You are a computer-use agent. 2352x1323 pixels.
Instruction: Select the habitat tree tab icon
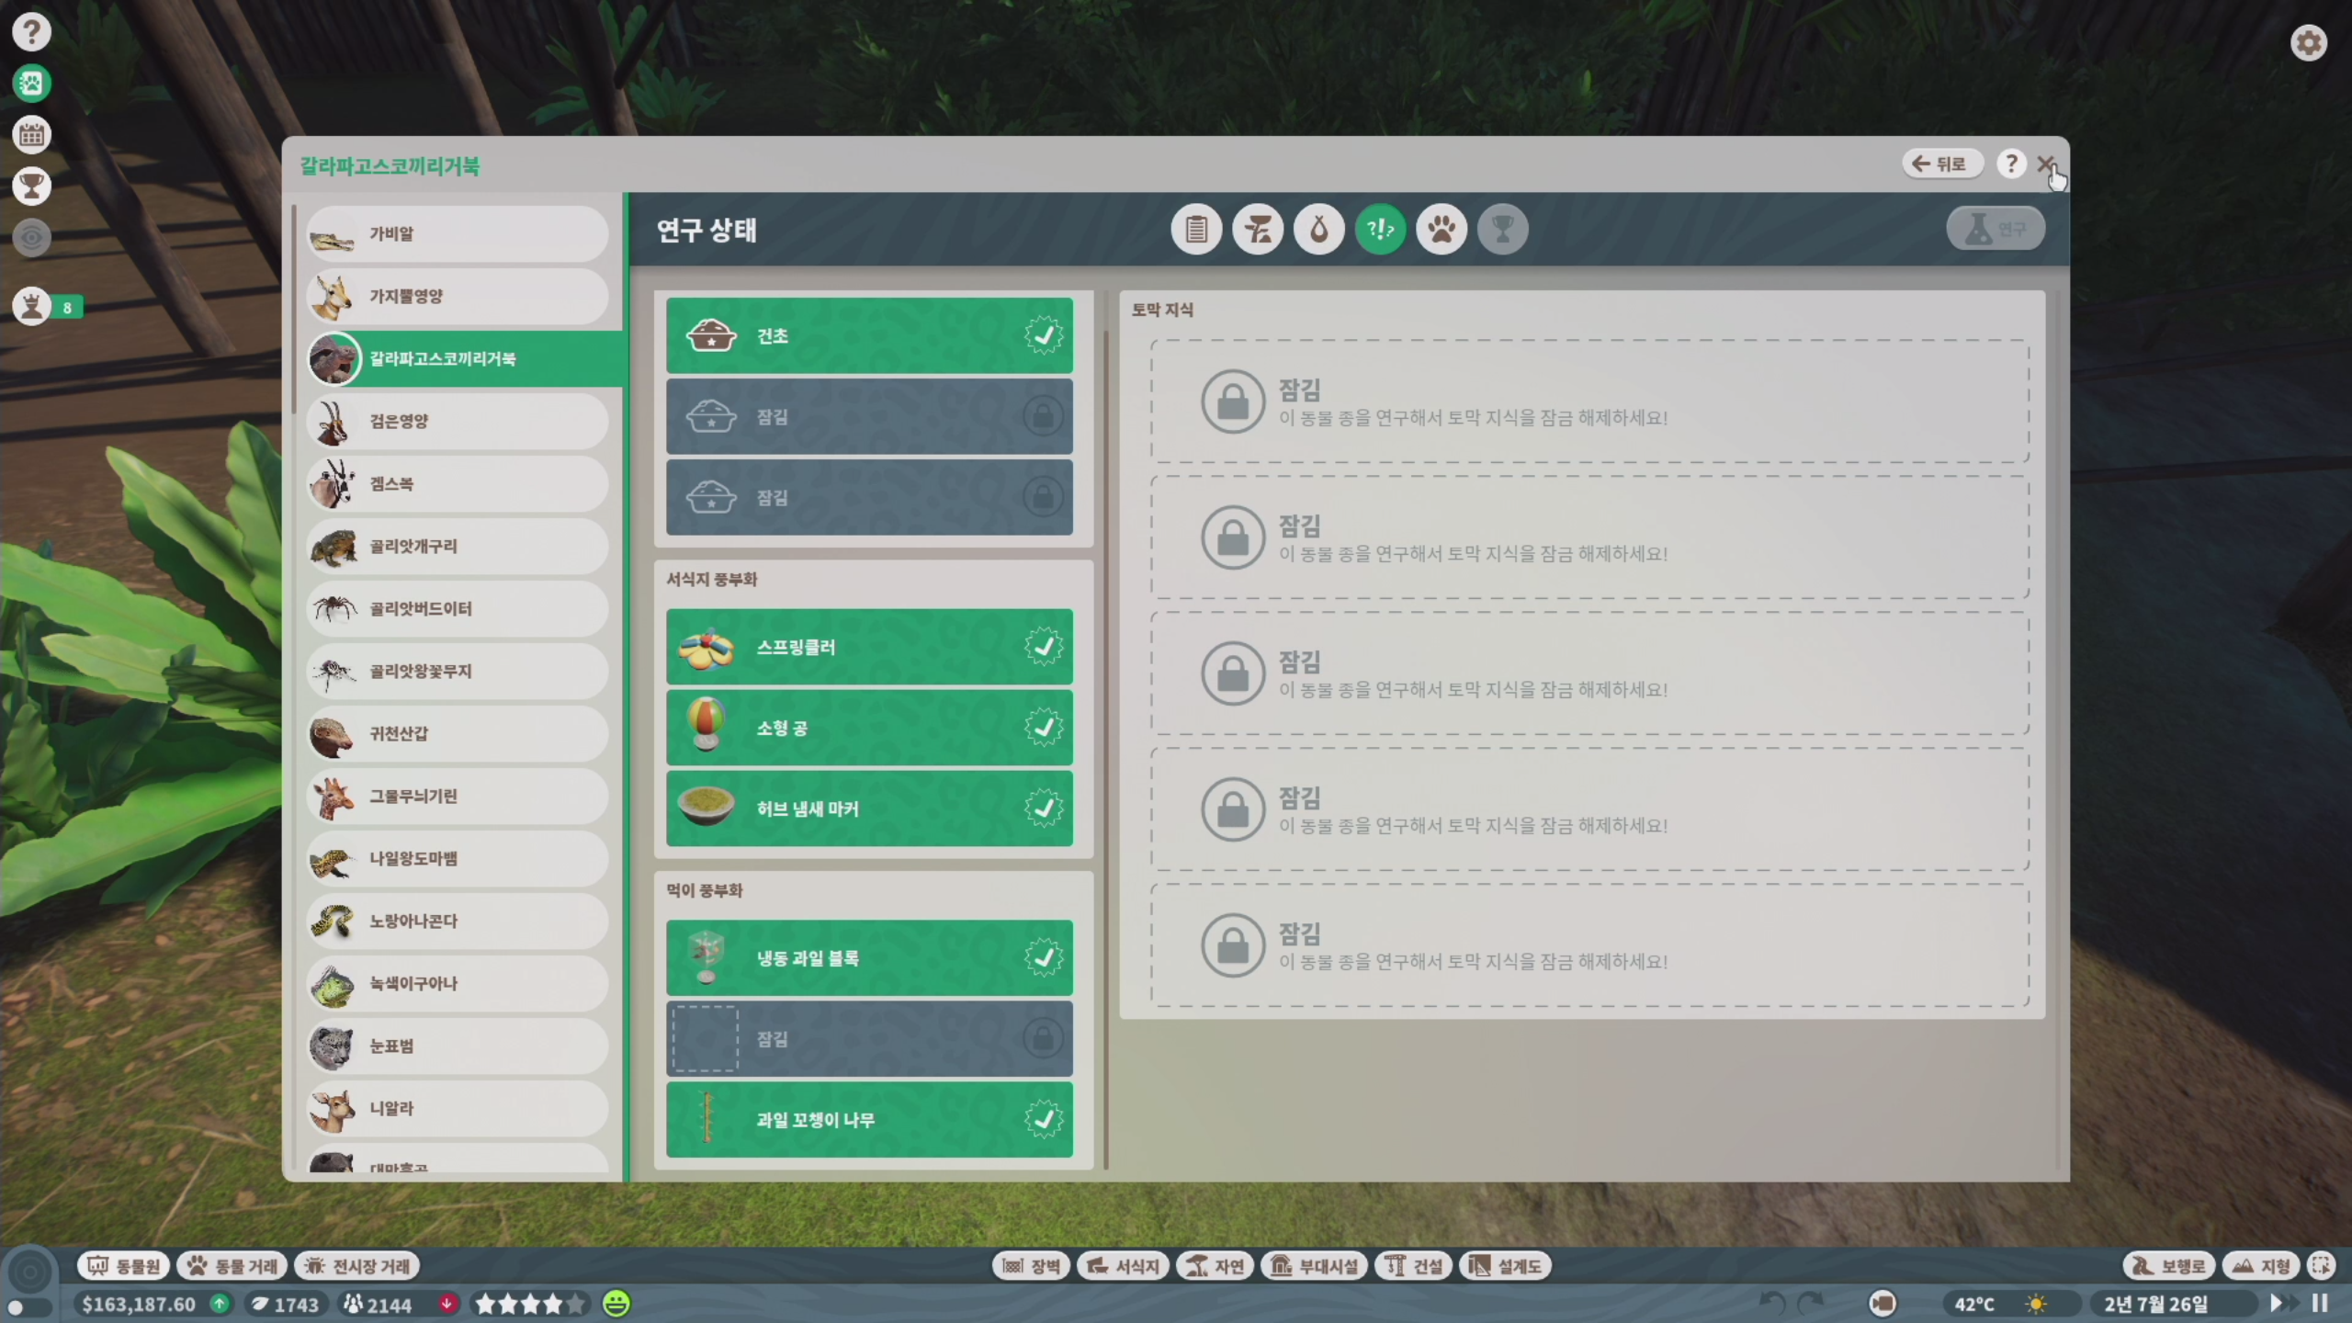(1257, 229)
